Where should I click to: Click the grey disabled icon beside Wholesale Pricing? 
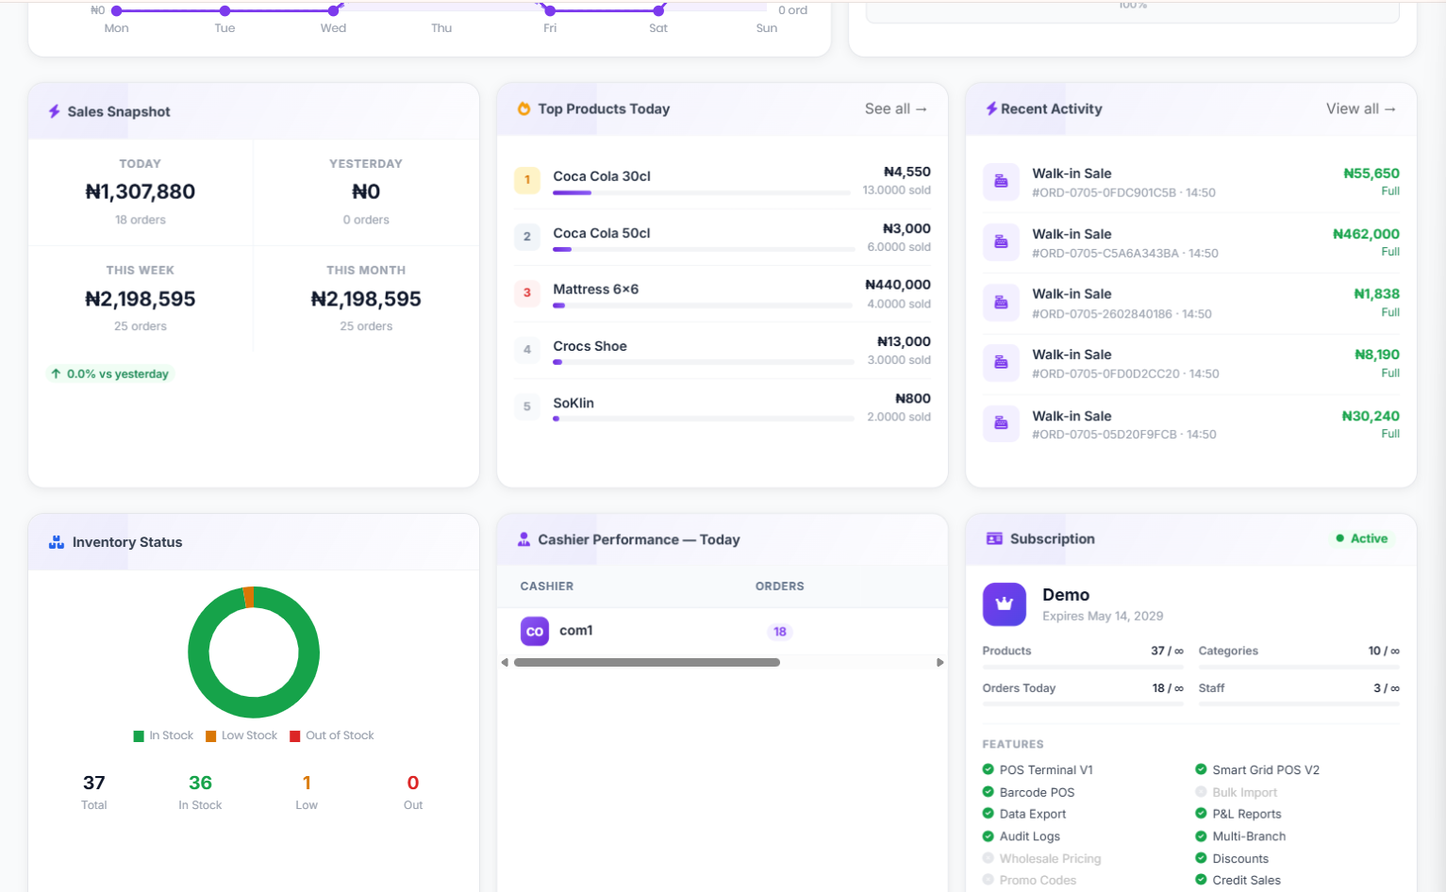989,858
